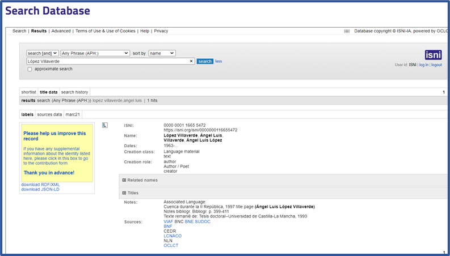Click the download JSON-LD link

[x=40, y=189]
